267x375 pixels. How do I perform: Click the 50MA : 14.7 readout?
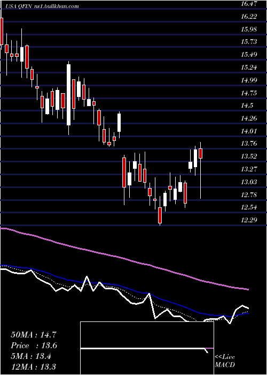tap(34, 335)
